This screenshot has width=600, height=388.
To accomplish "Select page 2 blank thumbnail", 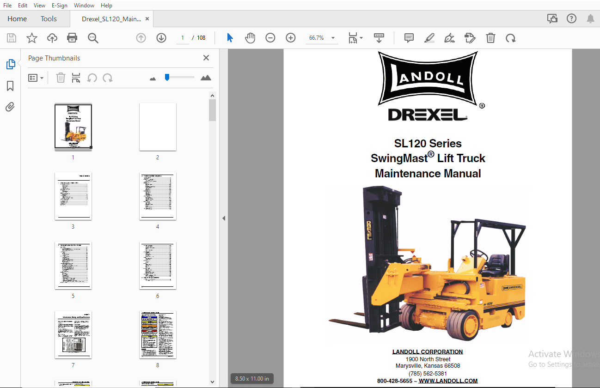I will point(158,127).
